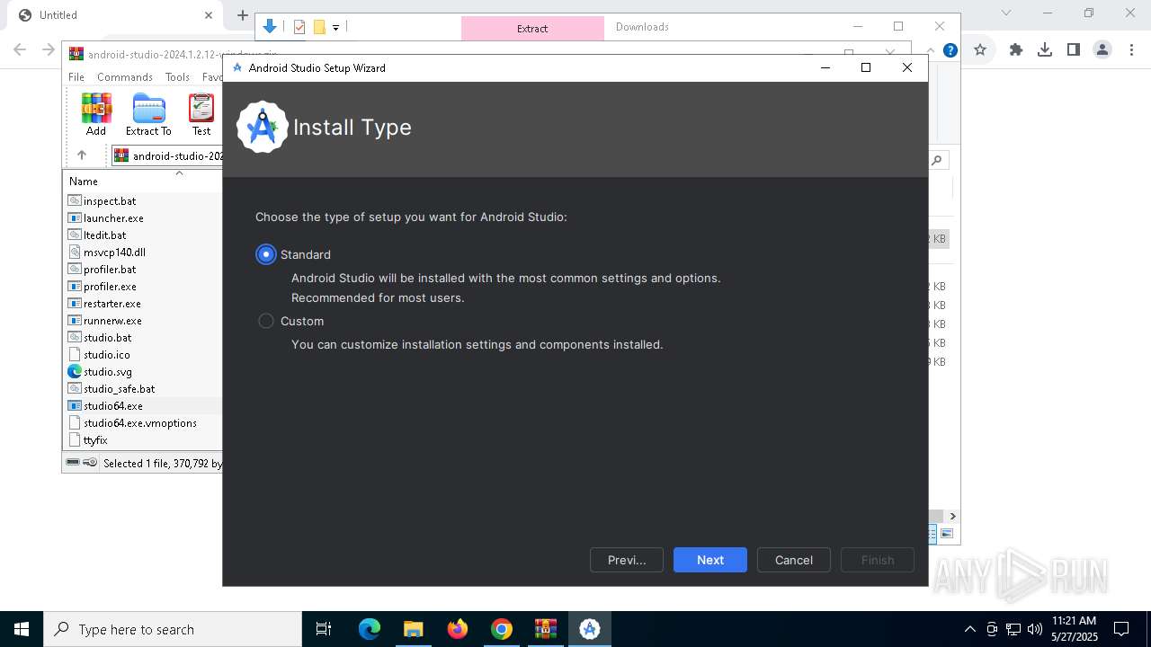This screenshot has height=647, width=1151.
Task: Select studio.svg in WinRAR file list
Action: (x=108, y=372)
